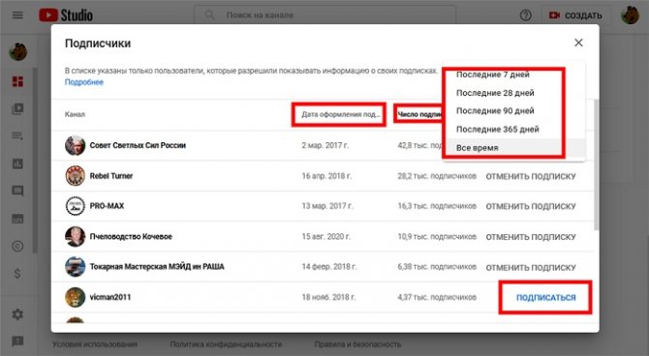Click the channel avatar in the sidebar
The height and width of the screenshot is (356, 649).
tap(17, 52)
